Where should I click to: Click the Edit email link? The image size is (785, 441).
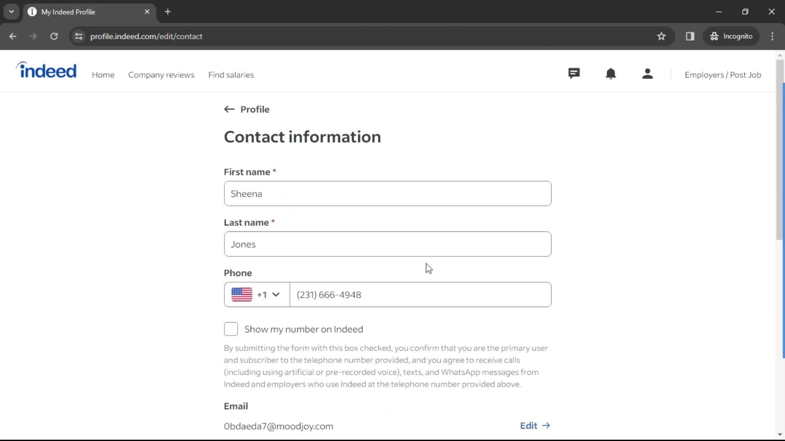(x=535, y=425)
